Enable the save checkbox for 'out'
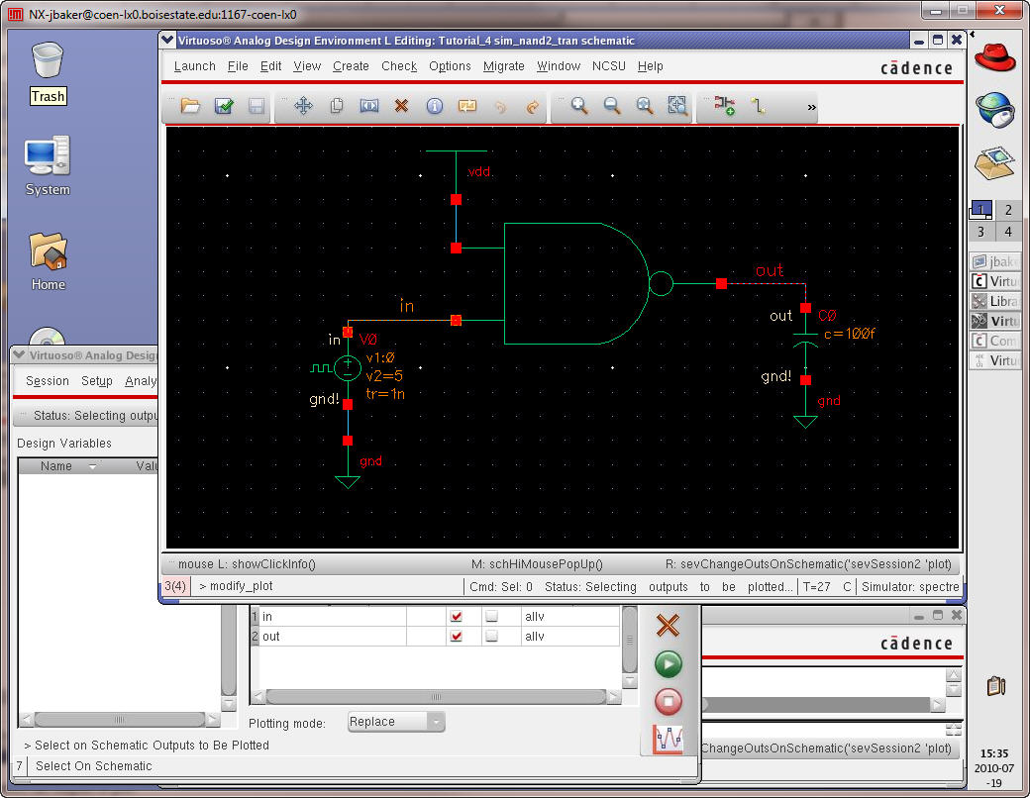1030x798 pixels. (x=492, y=637)
